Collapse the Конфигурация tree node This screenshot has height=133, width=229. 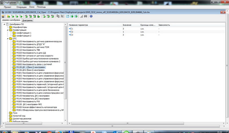[7, 30]
